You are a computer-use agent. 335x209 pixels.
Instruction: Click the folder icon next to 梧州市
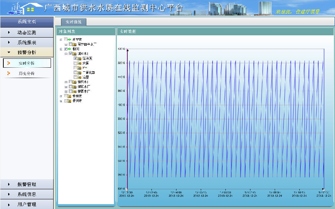pos(69,101)
